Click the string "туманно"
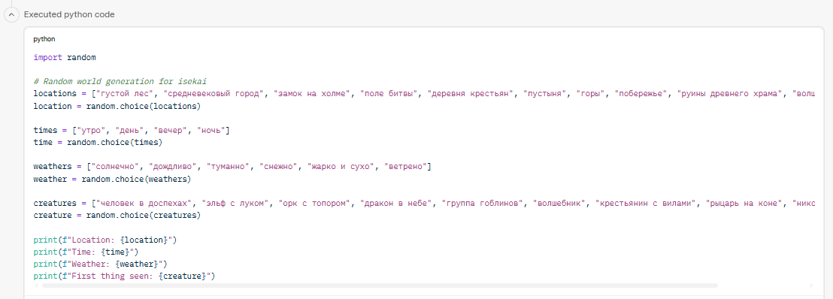The image size is (833, 299). (227, 167)
